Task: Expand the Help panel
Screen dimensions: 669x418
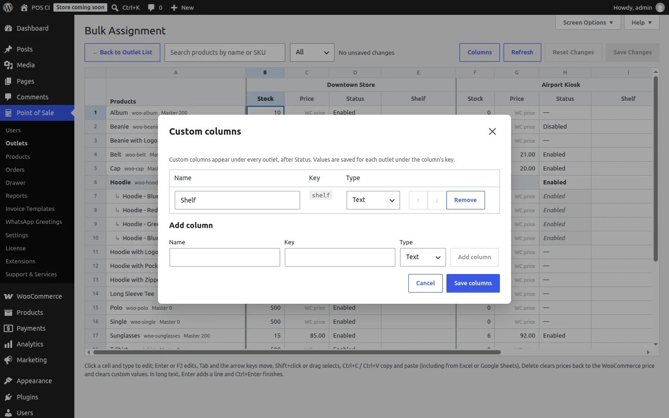Action: [x=642, y=22]
